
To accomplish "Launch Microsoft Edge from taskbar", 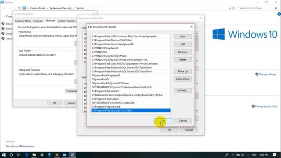I will tap(26, 155).
